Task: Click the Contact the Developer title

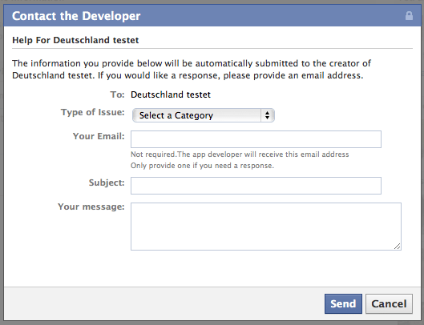Action: coord(76,16)
